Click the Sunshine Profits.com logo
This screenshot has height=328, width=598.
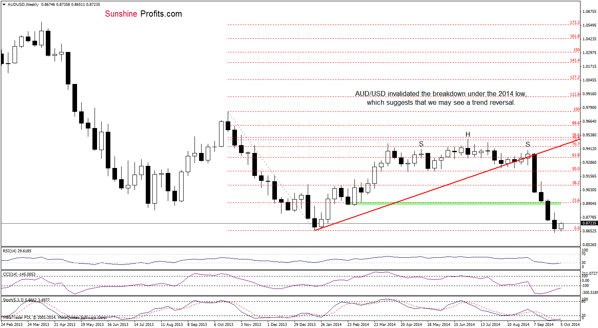(x=143, y=14)
